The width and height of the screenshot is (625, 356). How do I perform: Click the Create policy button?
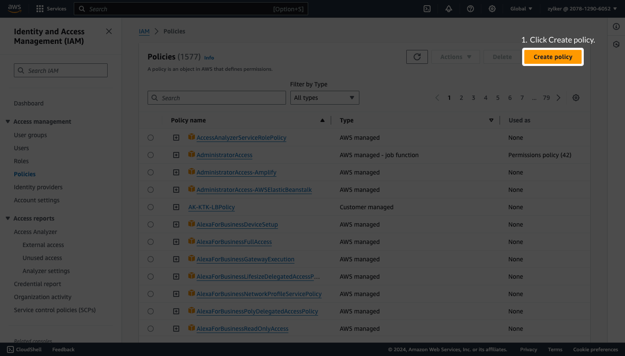point(553,57)
